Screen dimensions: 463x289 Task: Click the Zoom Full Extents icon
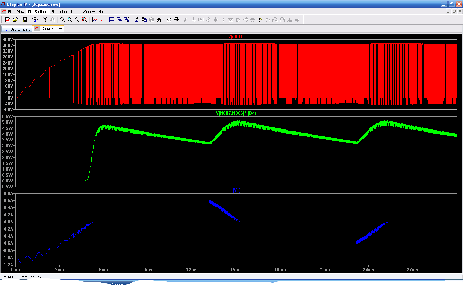point(85,20)
